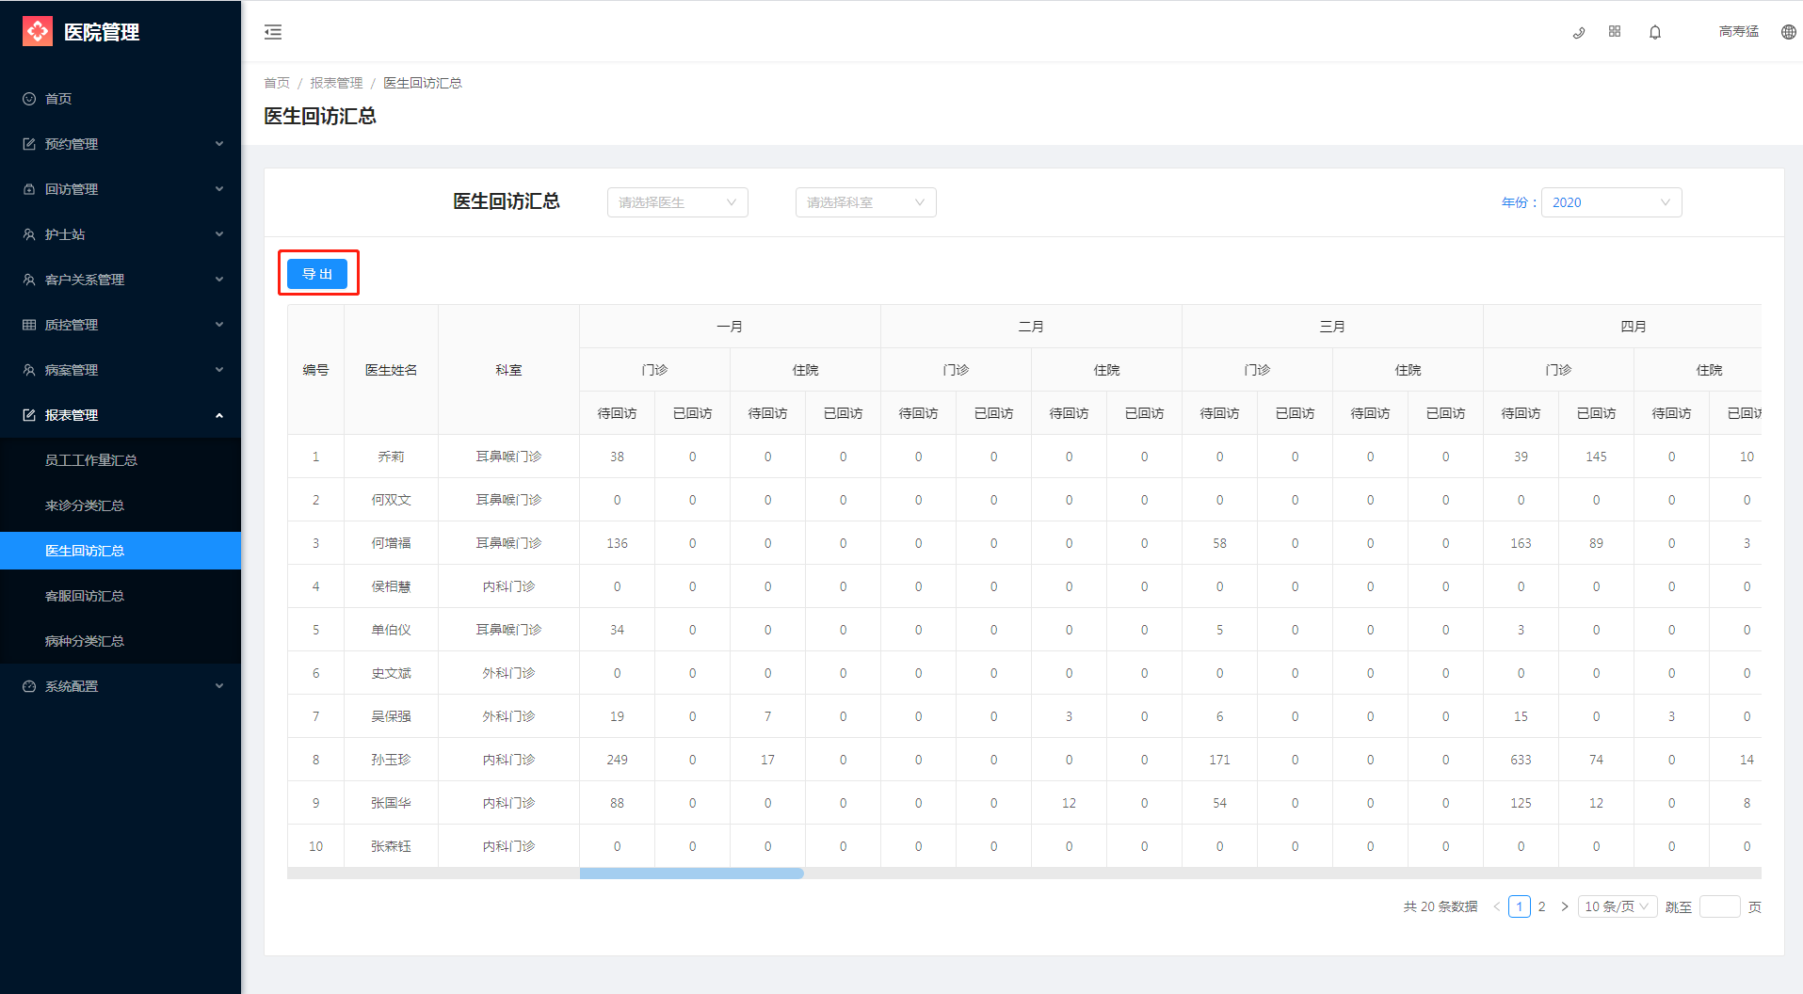Click next page arrow
1803x994 pixels.
tap(1565, 906)
